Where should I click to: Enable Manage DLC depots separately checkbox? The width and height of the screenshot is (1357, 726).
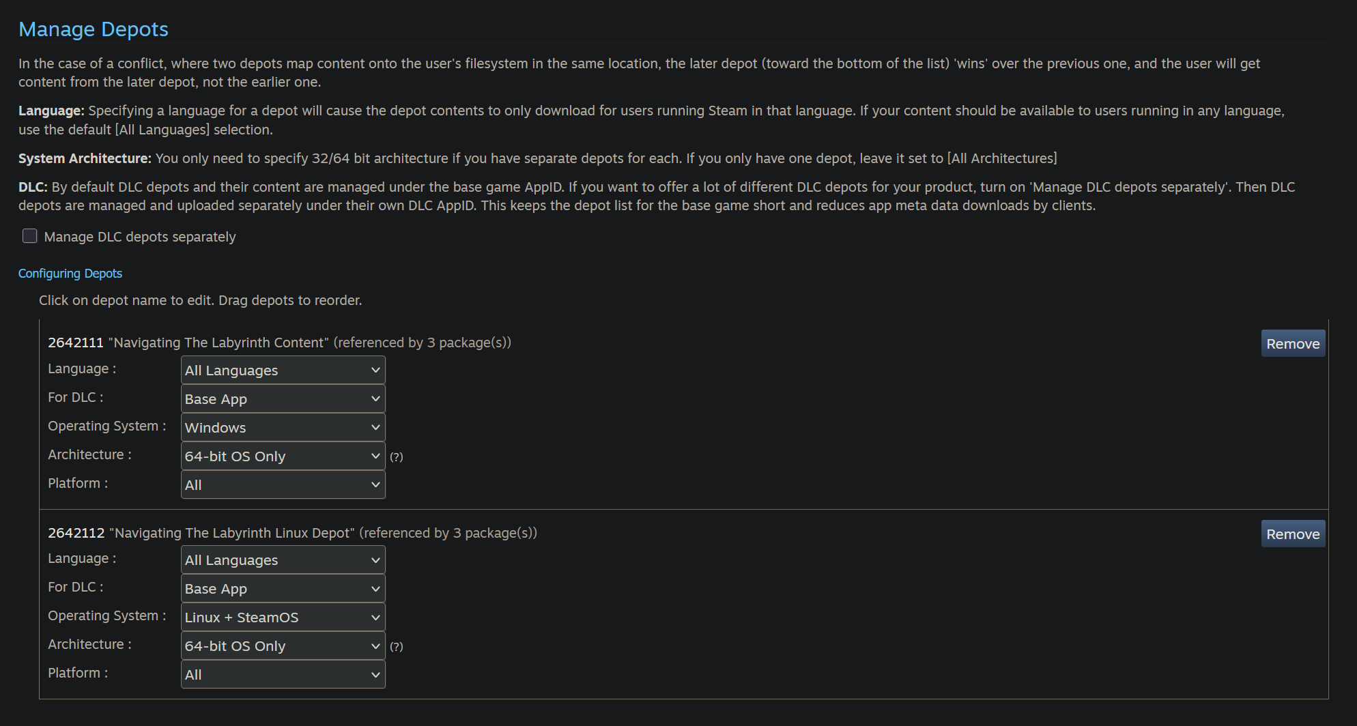(x=29, y=236)
